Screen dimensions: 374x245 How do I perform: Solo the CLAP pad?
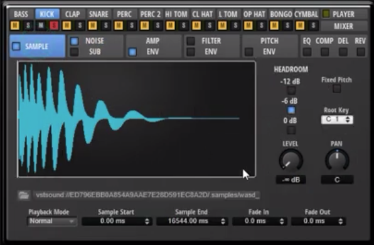point(80,25)
